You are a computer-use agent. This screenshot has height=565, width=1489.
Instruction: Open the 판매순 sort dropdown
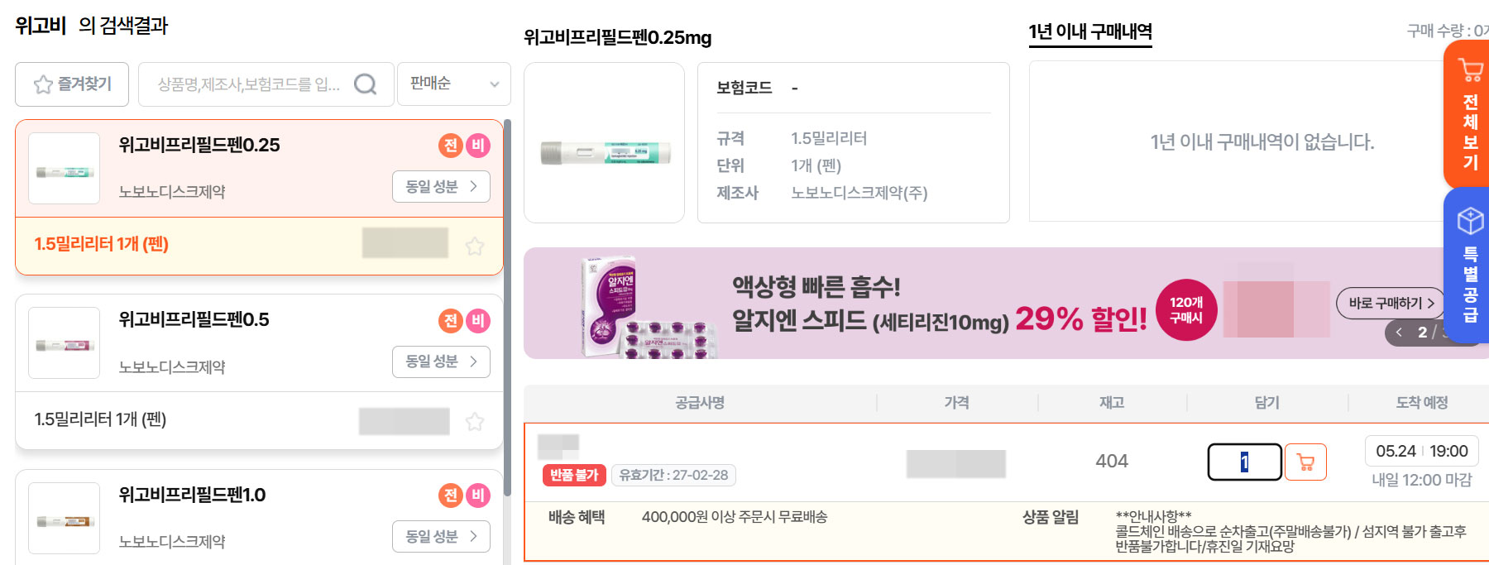[454, 84]
